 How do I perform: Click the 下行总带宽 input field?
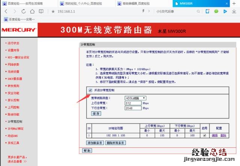click(x=132, y=108)
